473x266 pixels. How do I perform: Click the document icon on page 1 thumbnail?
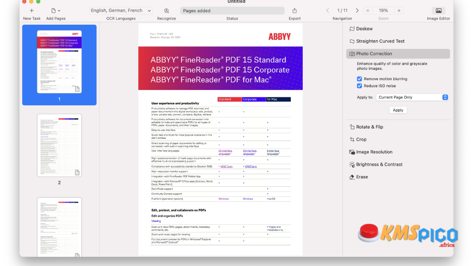[x=77, y=89]
